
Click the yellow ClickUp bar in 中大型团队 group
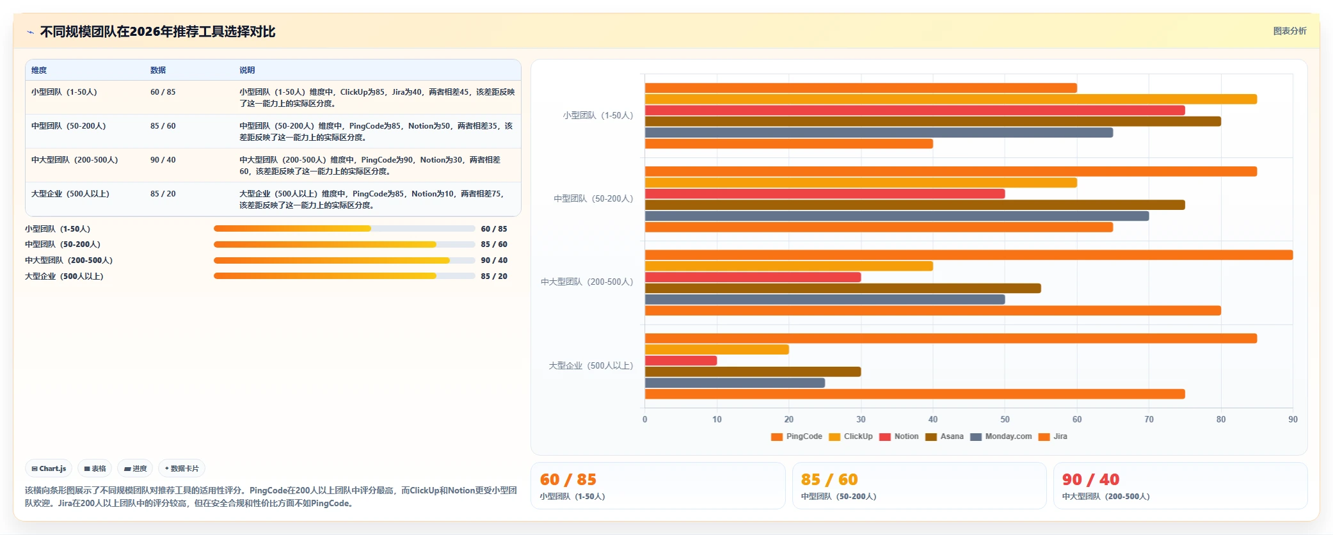click(x=789, y=266)
